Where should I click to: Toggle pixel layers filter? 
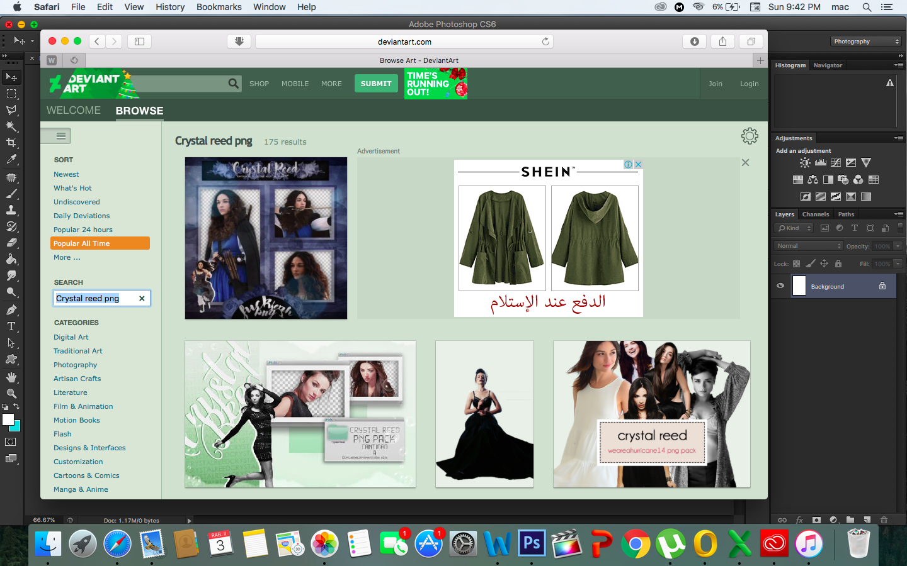[x=824, y=228]
